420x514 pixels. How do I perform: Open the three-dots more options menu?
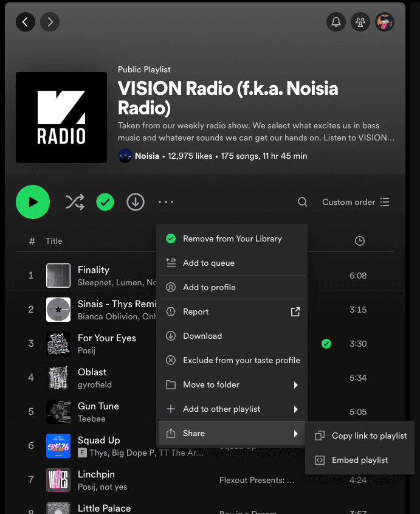(x=166, y=202)
